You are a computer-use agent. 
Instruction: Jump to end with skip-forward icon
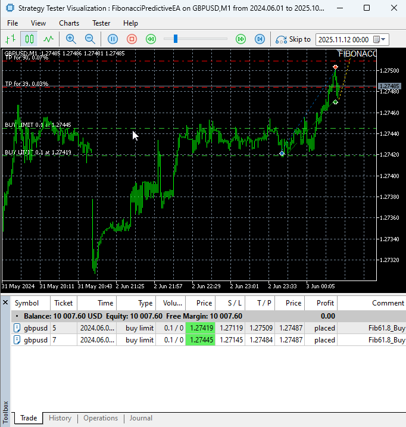click(260, 39)
